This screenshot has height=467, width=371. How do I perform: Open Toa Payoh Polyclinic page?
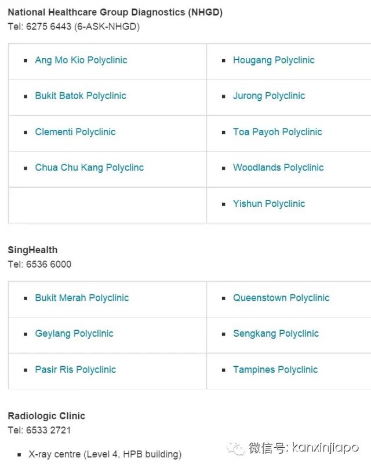click(x=277, y=132)
